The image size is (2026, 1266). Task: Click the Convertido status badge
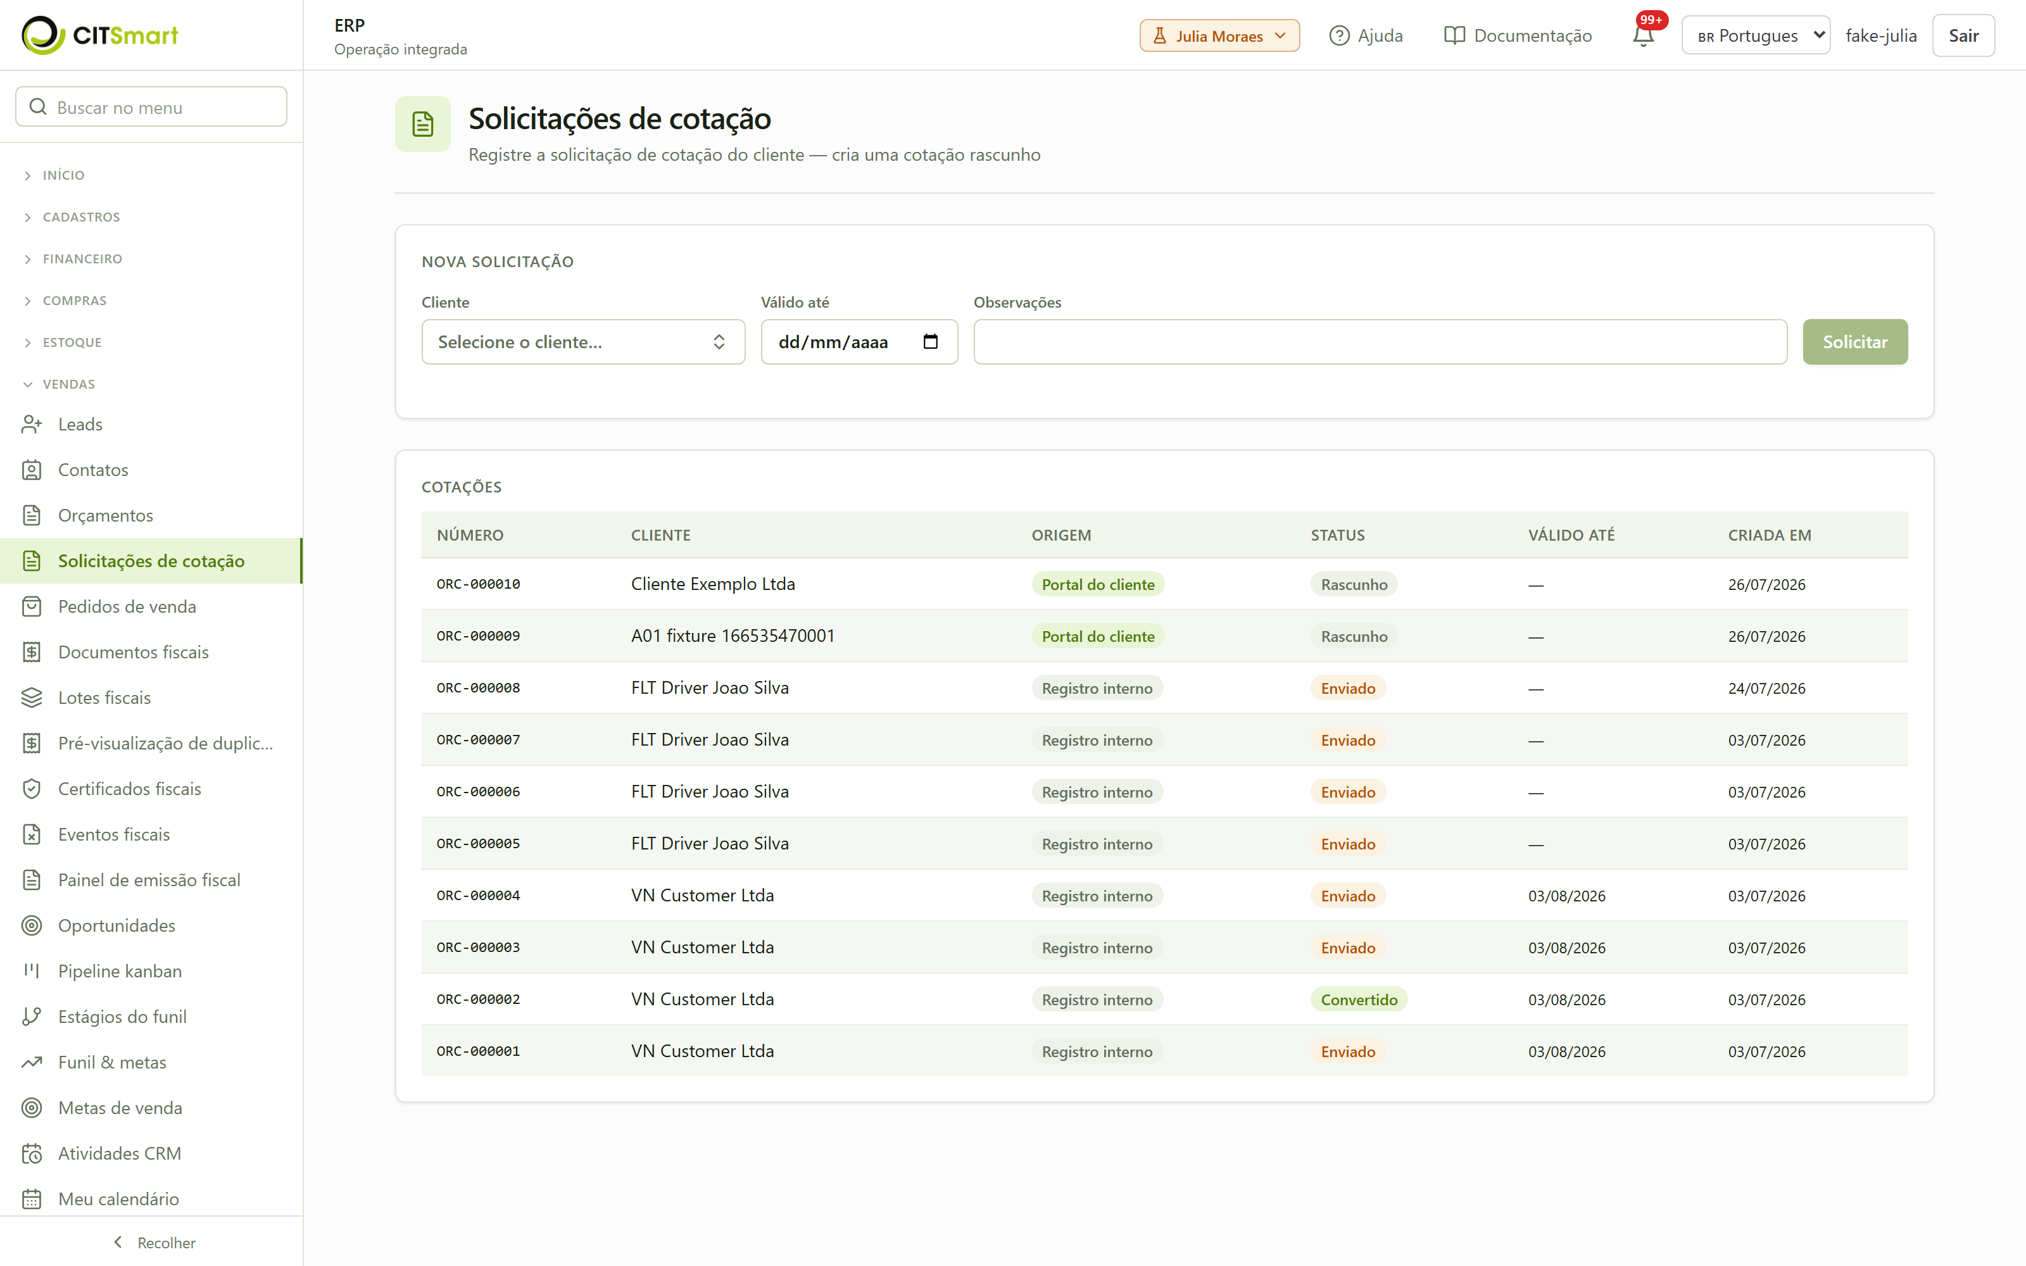click(x=1358, y=1000)
